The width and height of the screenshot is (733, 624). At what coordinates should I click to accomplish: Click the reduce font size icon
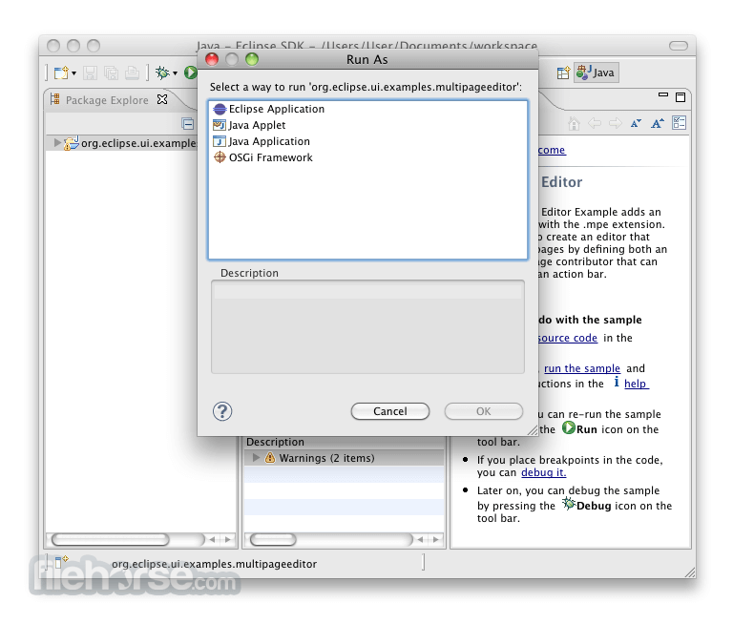[636, 123]
